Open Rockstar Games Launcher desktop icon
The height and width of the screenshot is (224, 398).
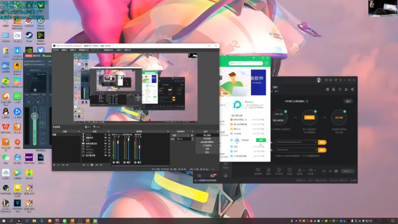click(17, 67)
